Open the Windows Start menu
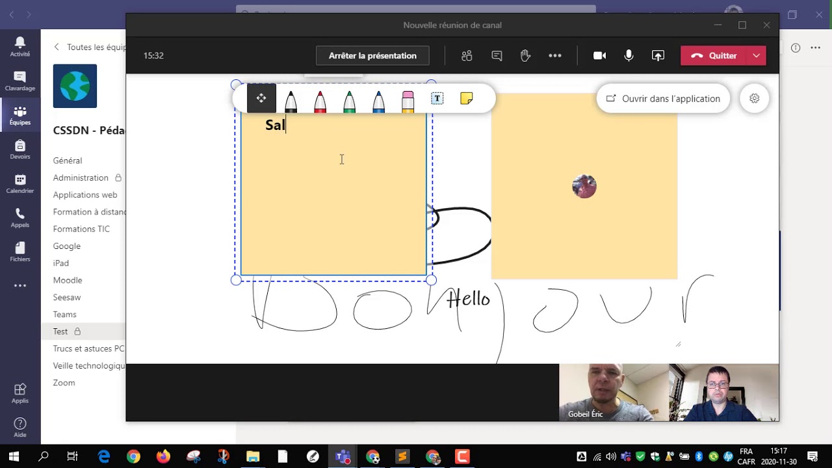Viewport: 832px width, 468px height. tap(14, 456)
